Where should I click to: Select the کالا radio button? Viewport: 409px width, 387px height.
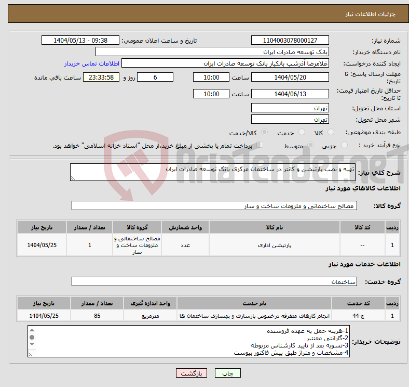(331, 132)
